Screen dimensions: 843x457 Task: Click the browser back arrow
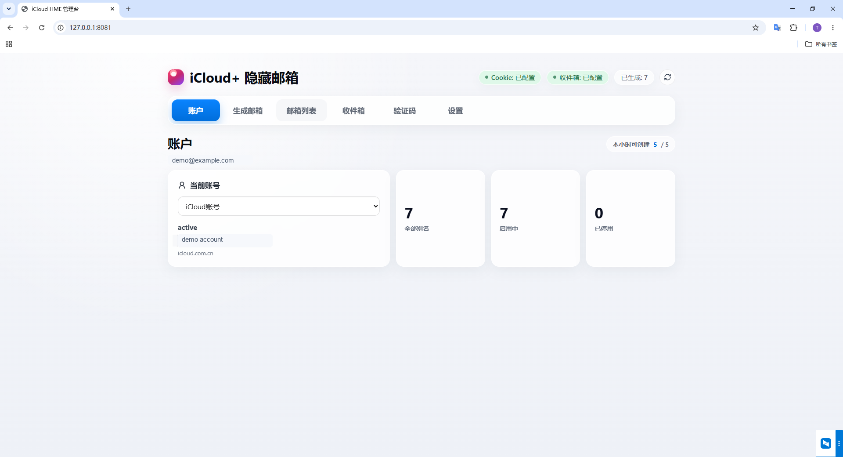pos(10,28)
